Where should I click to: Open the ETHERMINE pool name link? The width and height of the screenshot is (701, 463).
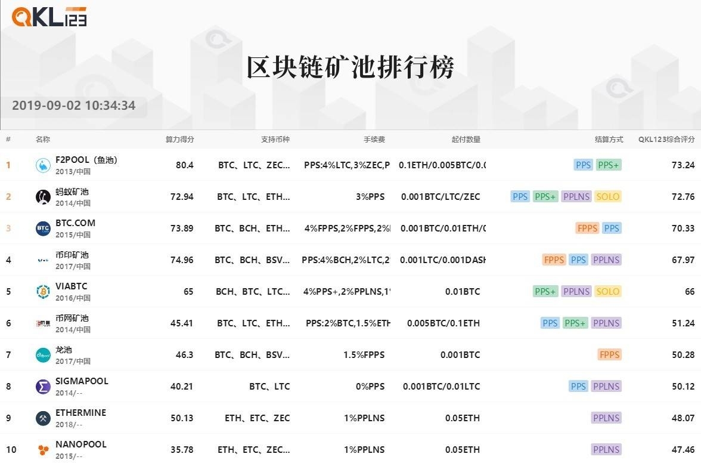click(x=80, y=412)
